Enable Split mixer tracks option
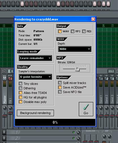Screen dimensions: 118x143 pyautogui.click(x=60, y=83)
